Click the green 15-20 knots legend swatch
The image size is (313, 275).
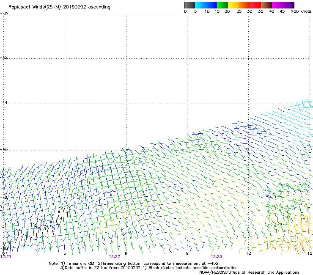click(x=222, y=5)
